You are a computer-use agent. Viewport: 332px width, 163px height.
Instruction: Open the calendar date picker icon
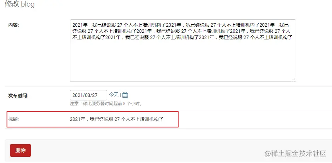pyautogui.click(x=125, y=95)
